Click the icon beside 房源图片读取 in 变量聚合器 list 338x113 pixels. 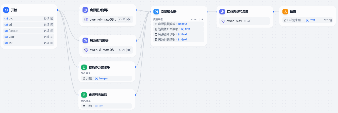click(x=156, y=34)
